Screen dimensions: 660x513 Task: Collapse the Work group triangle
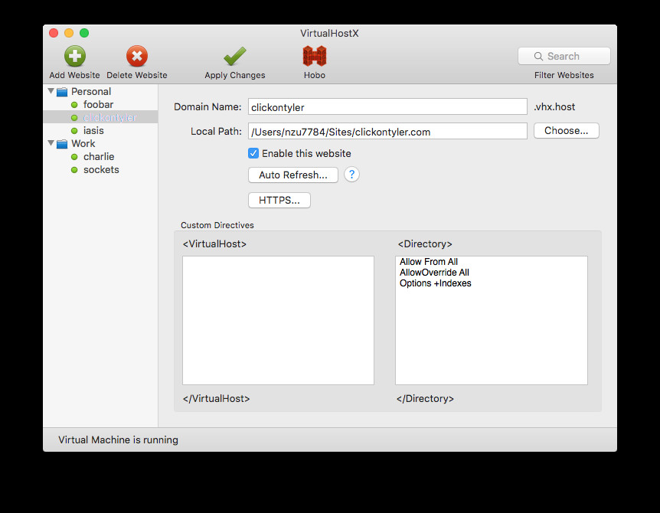[x=51, y=143]
